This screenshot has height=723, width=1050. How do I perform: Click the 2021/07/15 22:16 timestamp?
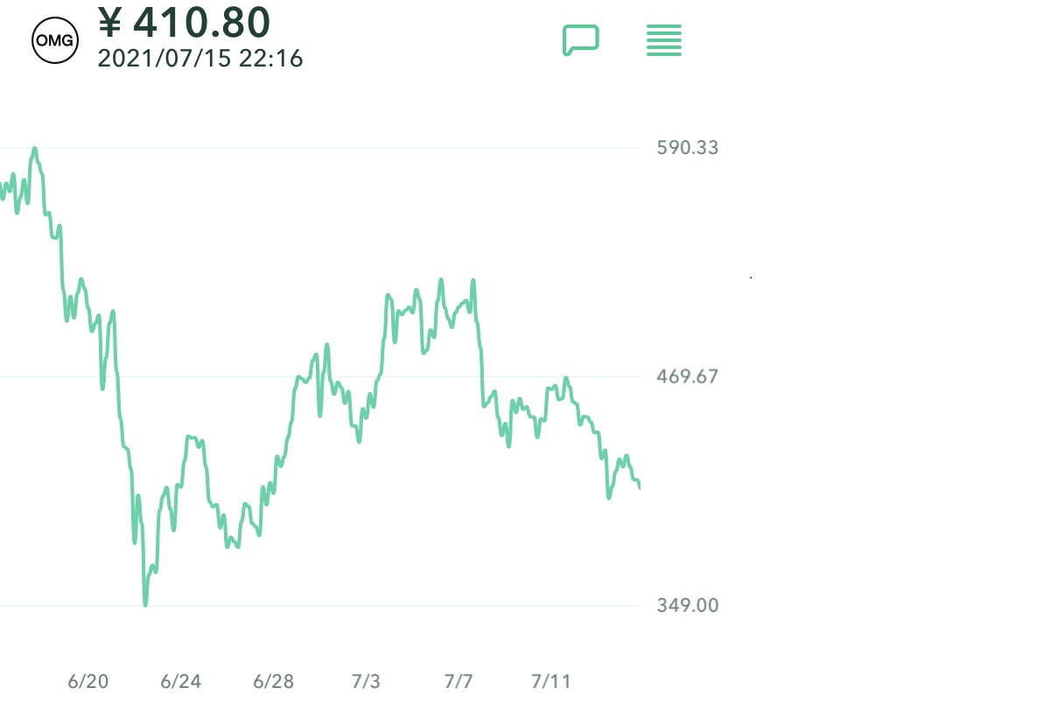[200, 60]
